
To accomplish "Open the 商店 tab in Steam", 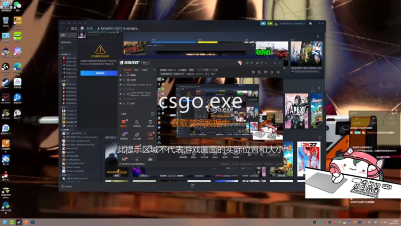I will coord(74,29).
